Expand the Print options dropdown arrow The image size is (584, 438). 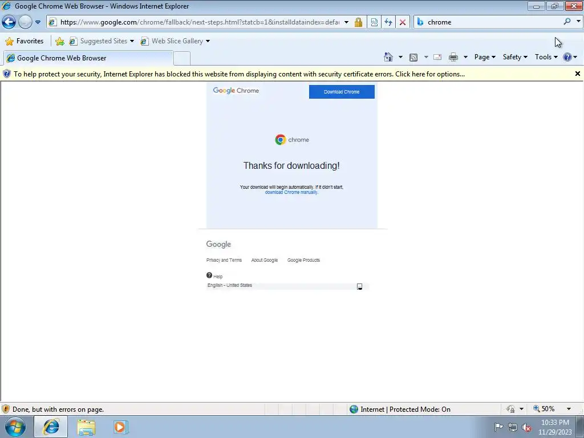pos(465,57)
